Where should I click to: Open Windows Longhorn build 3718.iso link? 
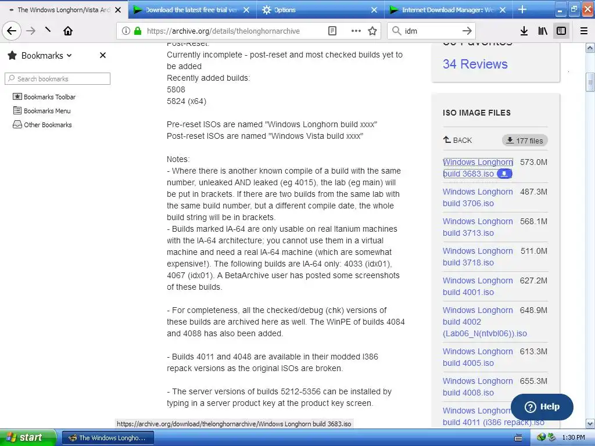click(x=478, y=257)
